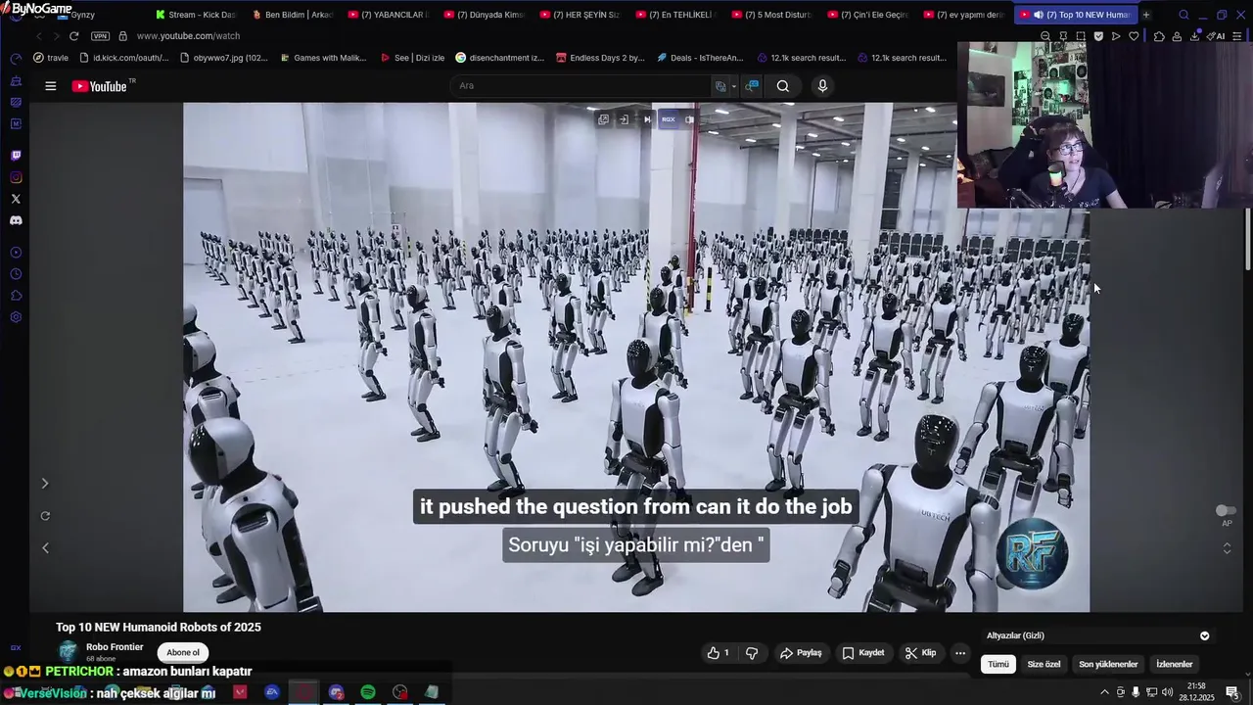Open the YouTube hamburger guide menu
The height and width of the screenshot is (705, 1253).
[x=50, y=86]
